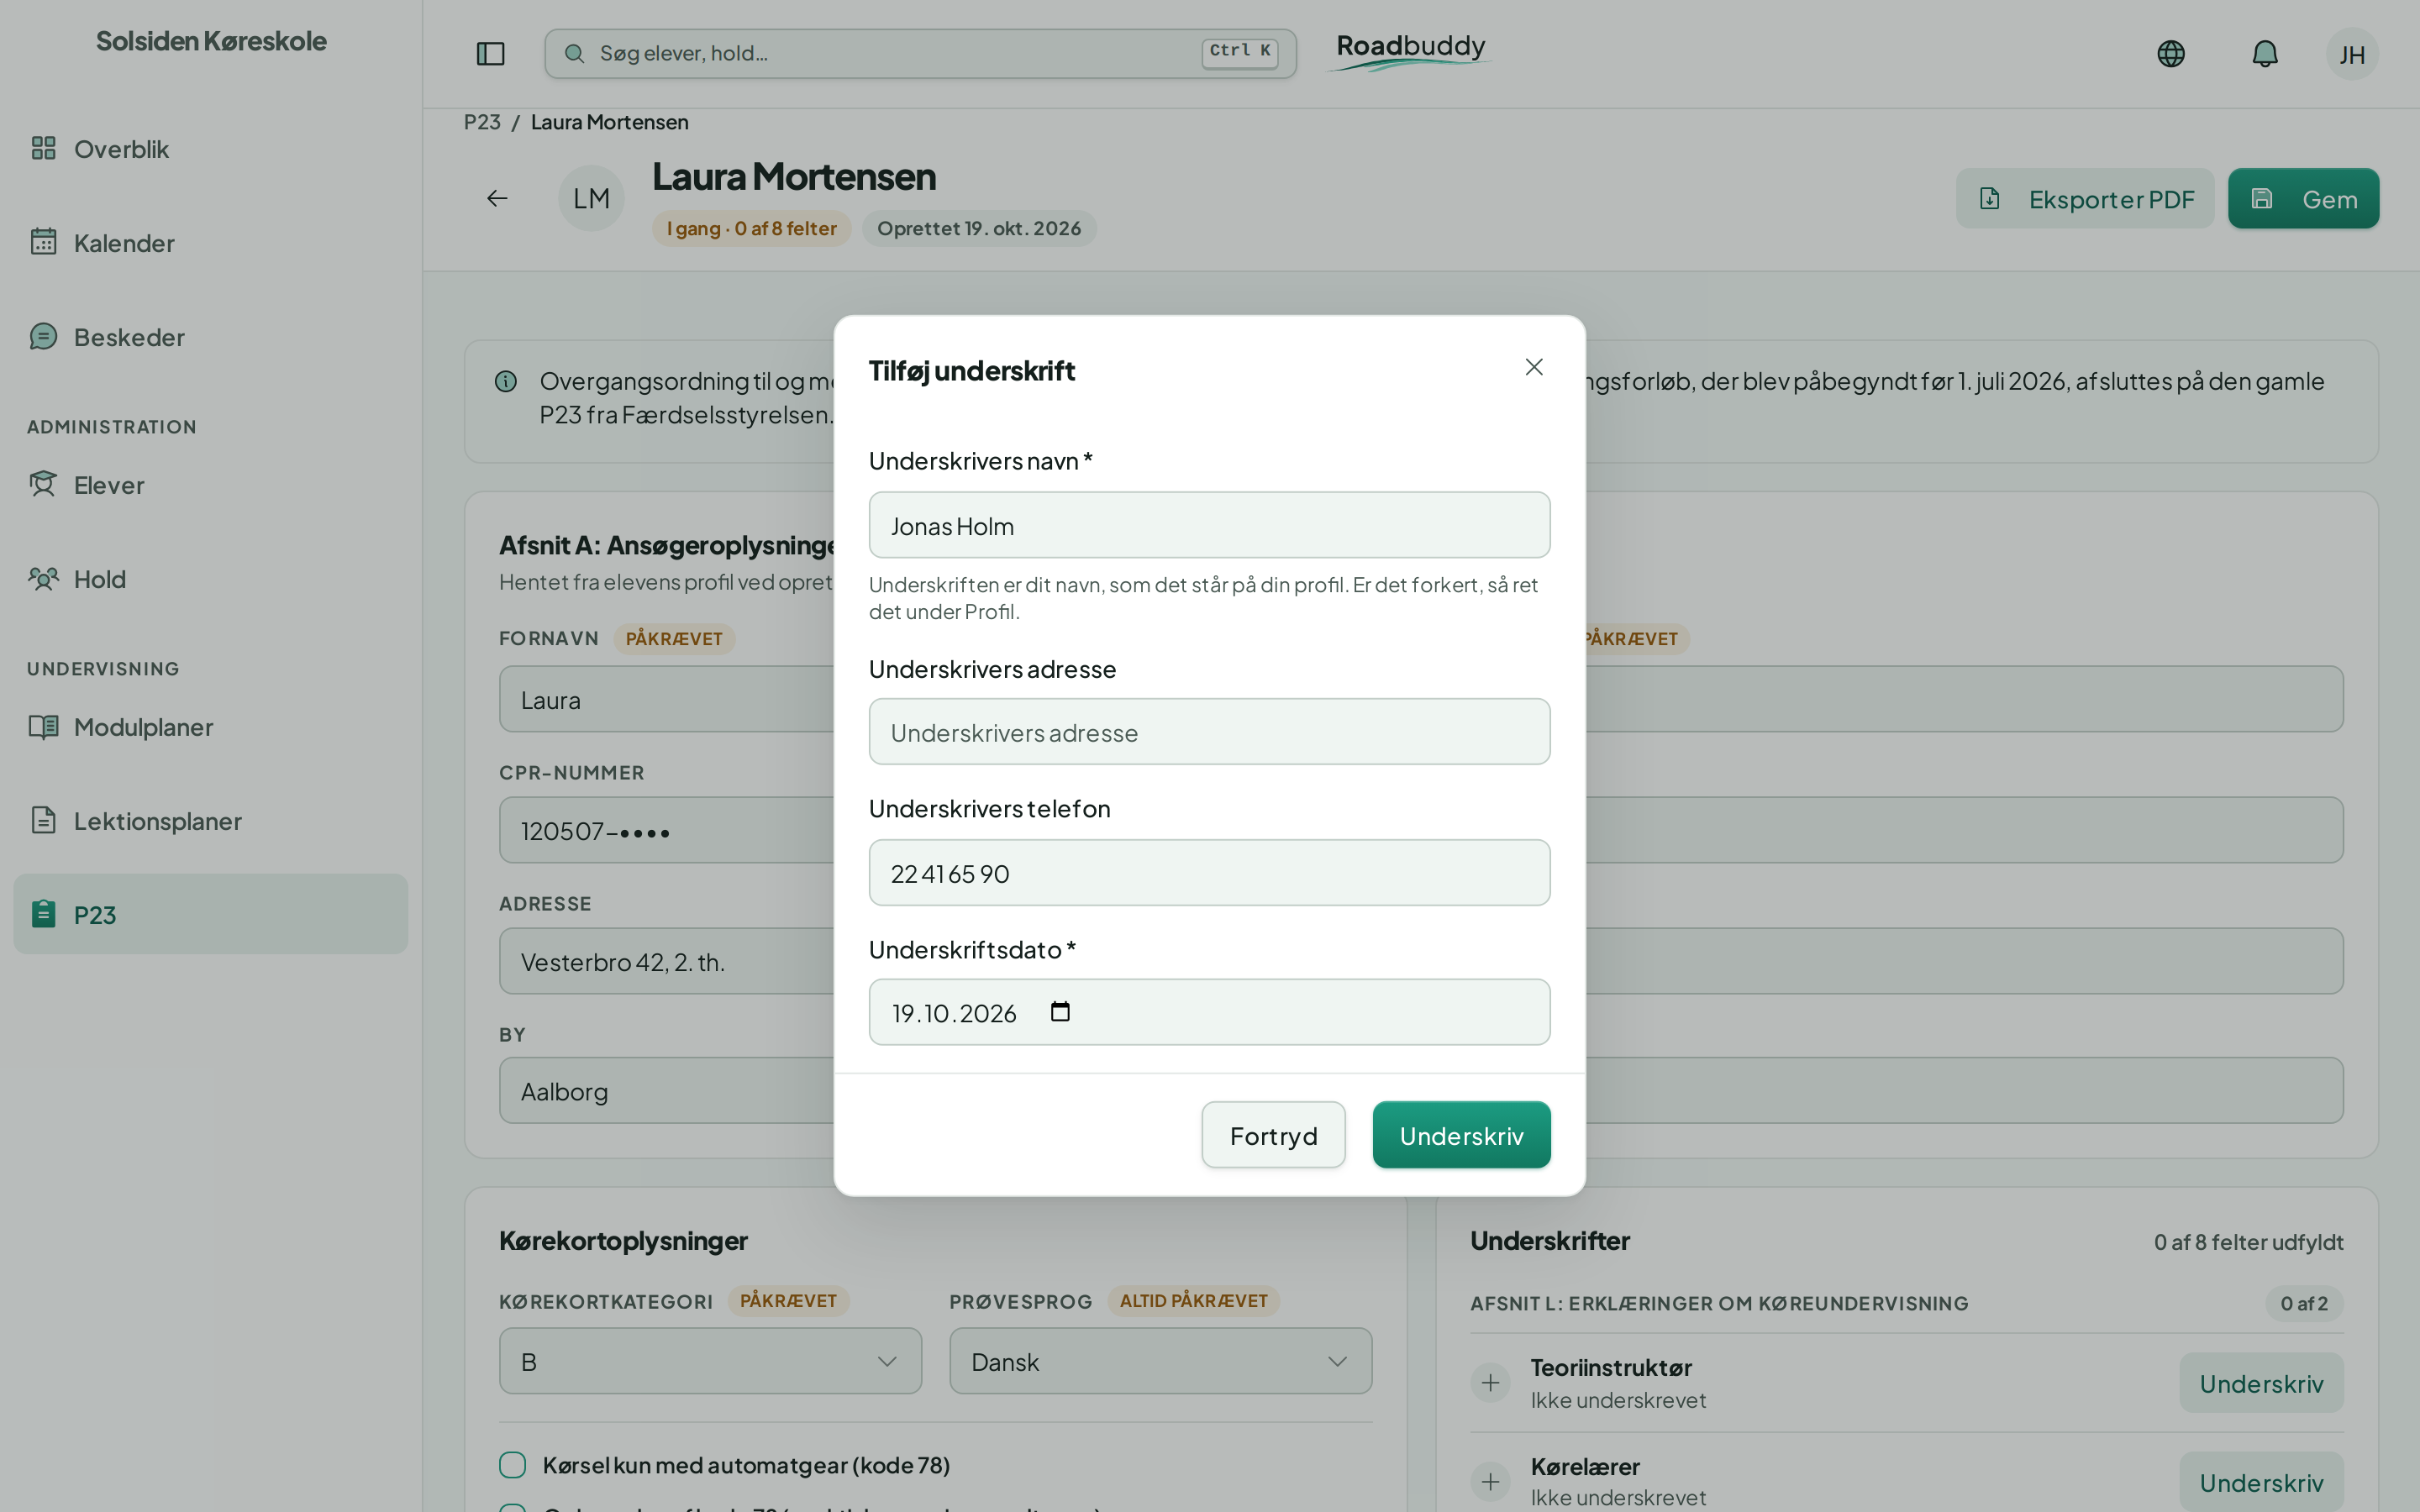The image size is (2420, 1512).
Task: Click the info icon in the notice banner
Action: pyautogui.click(x=506, y=381)
